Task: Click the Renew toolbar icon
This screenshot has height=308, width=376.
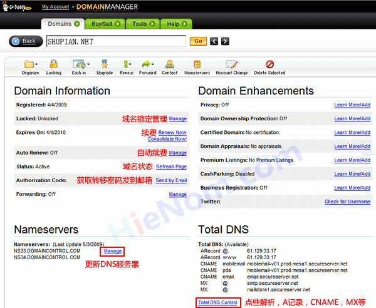Action: pos(126,64)
